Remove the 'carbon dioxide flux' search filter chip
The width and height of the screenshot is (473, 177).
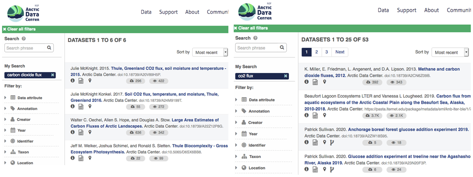point(52,75)
